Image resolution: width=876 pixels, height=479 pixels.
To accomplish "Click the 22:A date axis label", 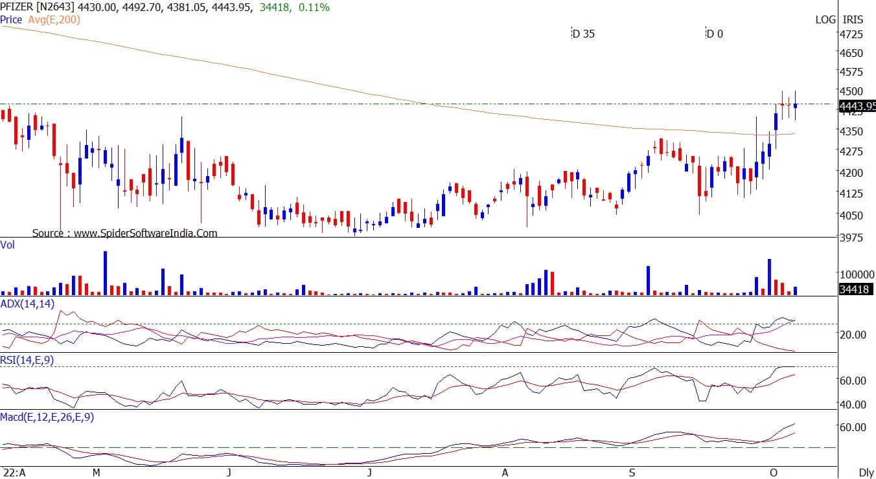I will [13, 473].
